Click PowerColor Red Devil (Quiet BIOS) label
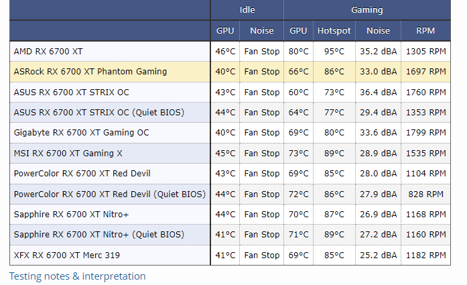467x285 pixels. click(x=109, y=194)
